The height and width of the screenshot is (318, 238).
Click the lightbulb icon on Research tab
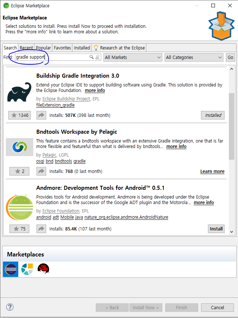coord(96,48)
